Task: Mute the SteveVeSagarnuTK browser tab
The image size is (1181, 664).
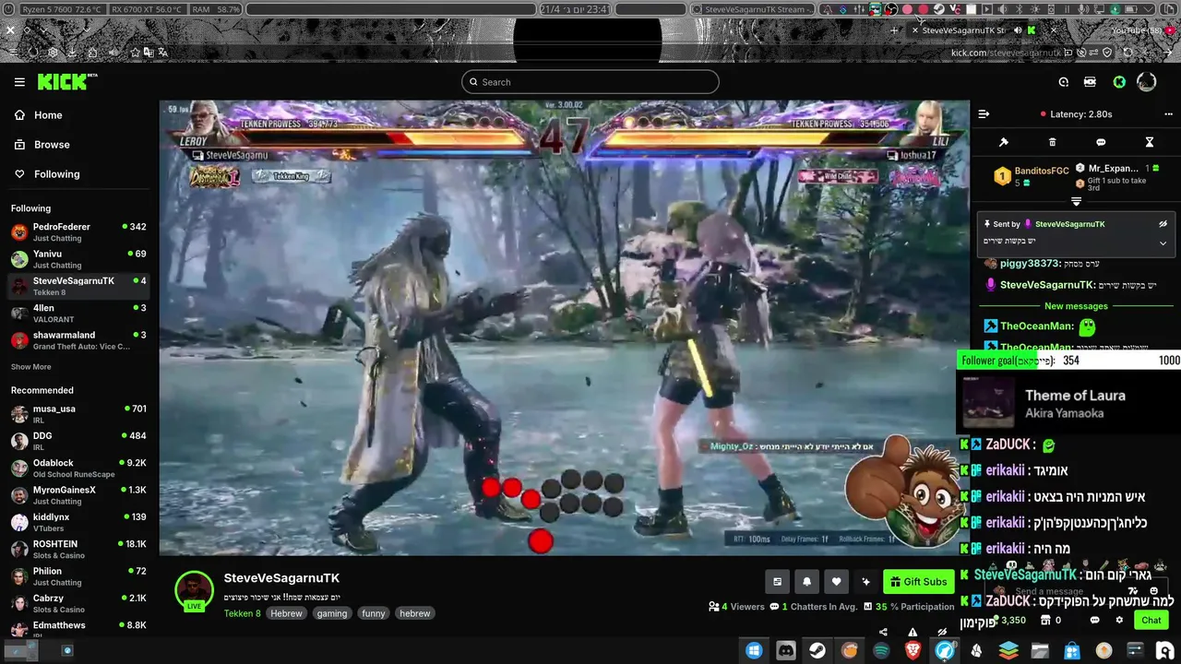Action: tap(1018, 30)
